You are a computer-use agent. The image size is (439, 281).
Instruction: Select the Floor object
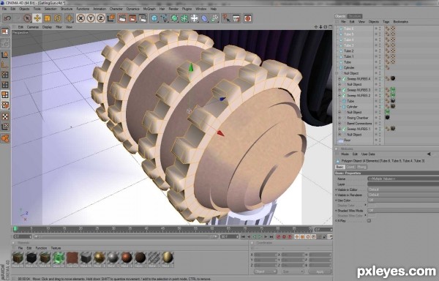(347, 140)
